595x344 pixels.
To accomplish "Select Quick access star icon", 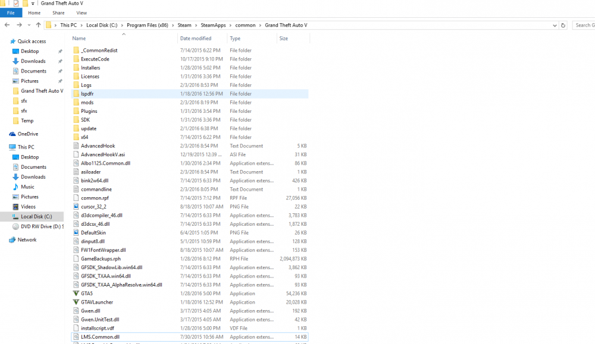I will point(13,42).
